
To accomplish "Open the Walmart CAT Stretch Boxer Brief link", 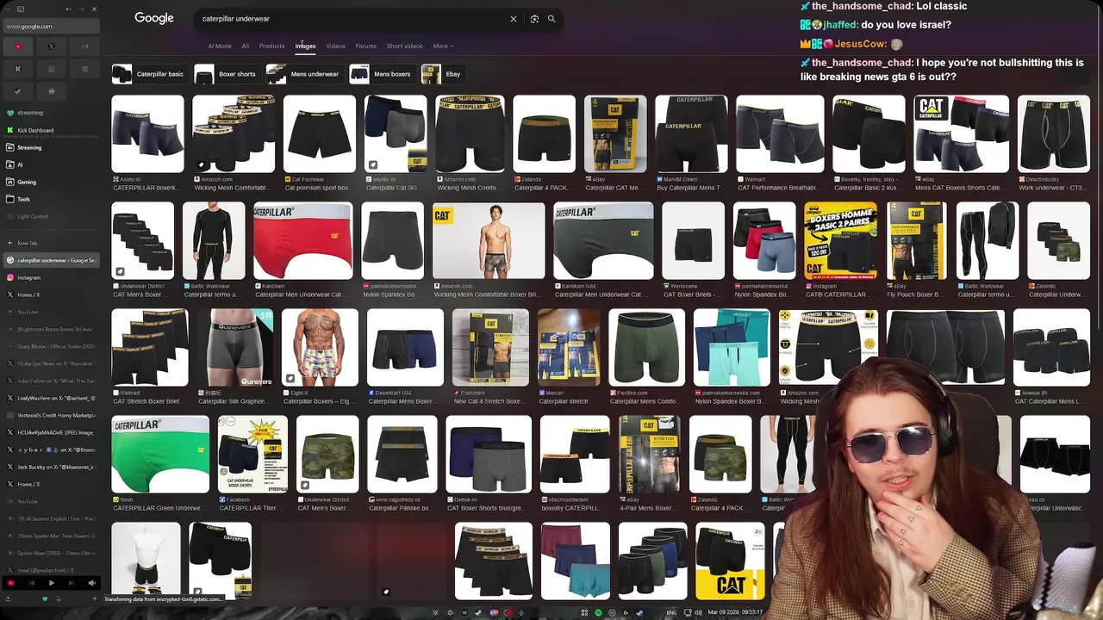I will 147,401.
